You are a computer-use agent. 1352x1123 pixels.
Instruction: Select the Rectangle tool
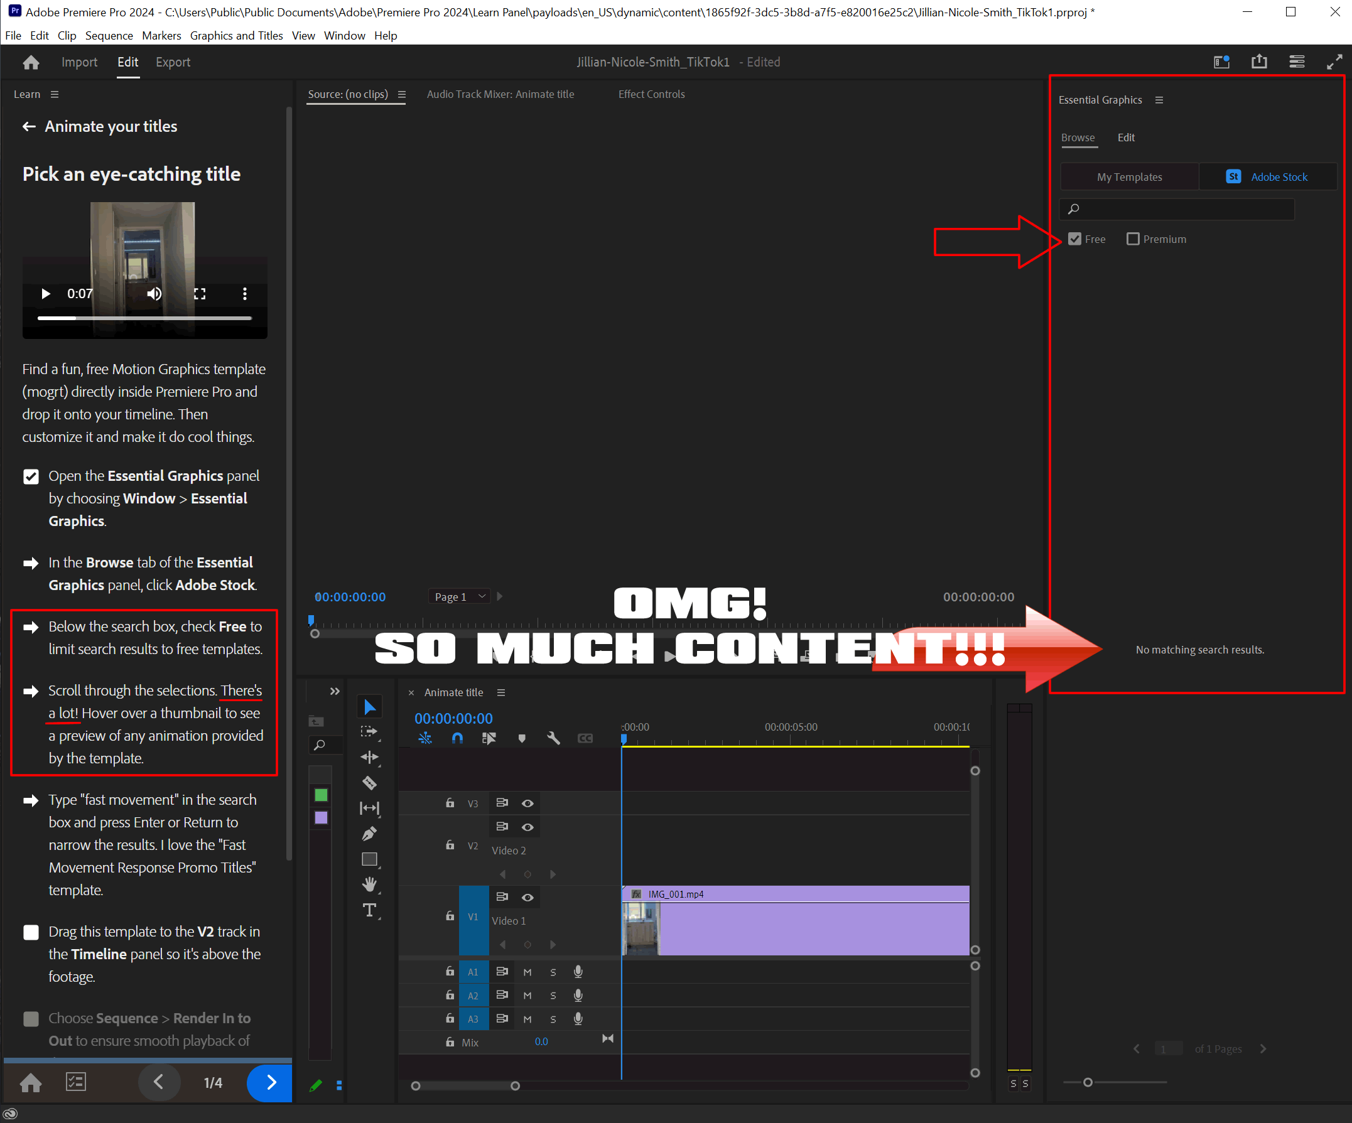point(369,859)
